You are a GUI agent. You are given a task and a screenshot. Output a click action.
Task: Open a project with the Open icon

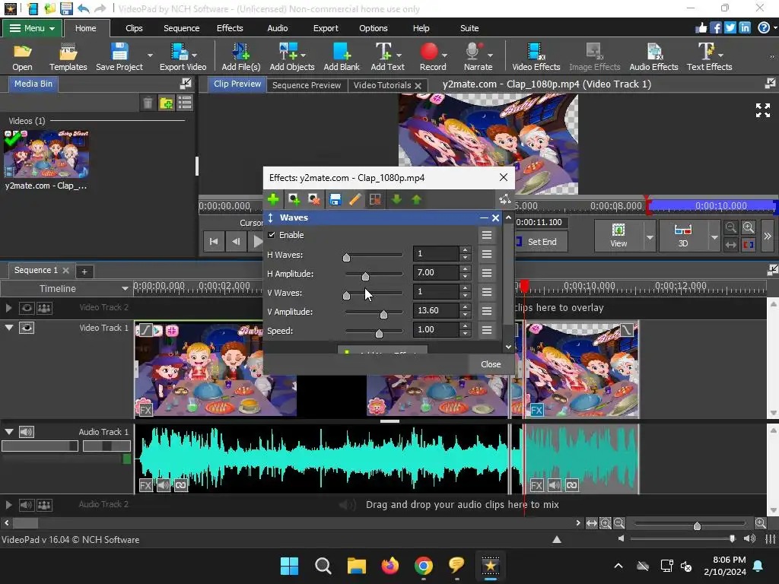[x=22, y=56]
